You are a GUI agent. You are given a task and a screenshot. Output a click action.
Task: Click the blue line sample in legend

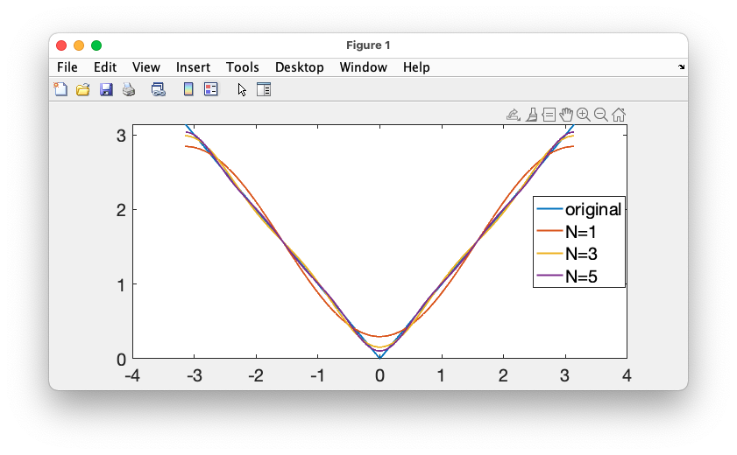(x=550, y=209)
